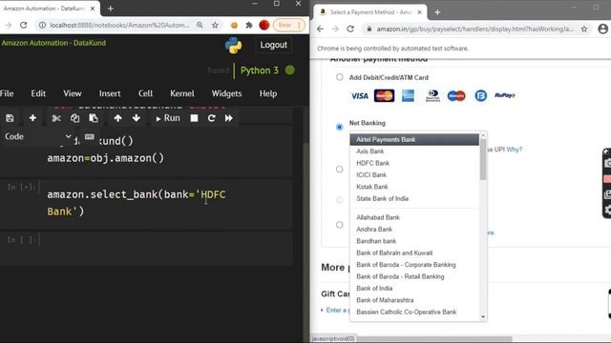Restart the kernel with circular arrow icon
Screen dimensions: 611x343
[212, 118]
